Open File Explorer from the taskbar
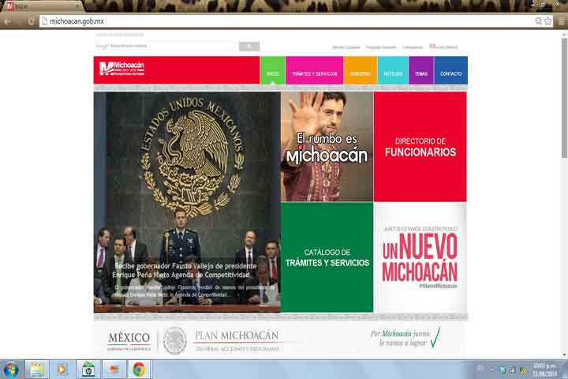Image resolution: width=568 pixels, height=379 pixels. (36, 369)
